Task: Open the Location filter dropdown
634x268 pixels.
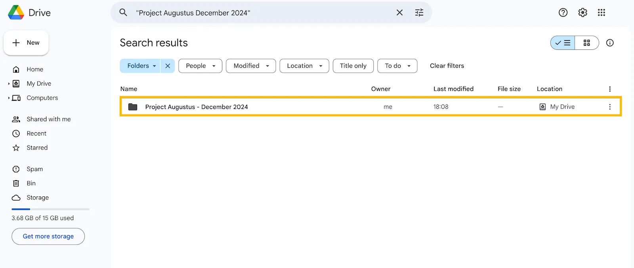Action: point(304,66)
